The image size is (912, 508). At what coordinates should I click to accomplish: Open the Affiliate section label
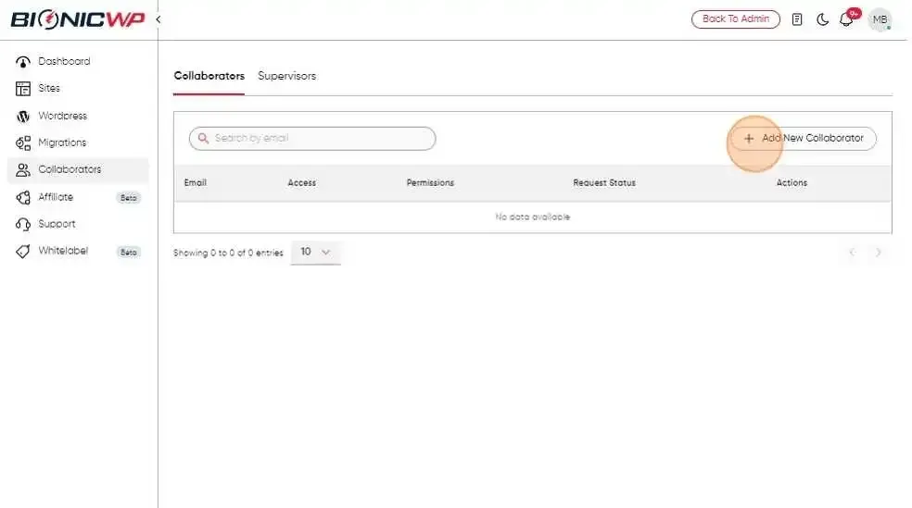pyautogui.click(x=56, y=197)
